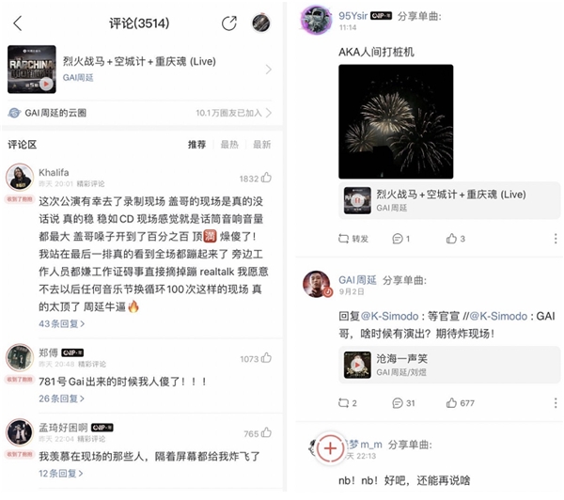Tap the back arrow in comments header
This screenshot has height=500, width=564.
pos(18,23)
